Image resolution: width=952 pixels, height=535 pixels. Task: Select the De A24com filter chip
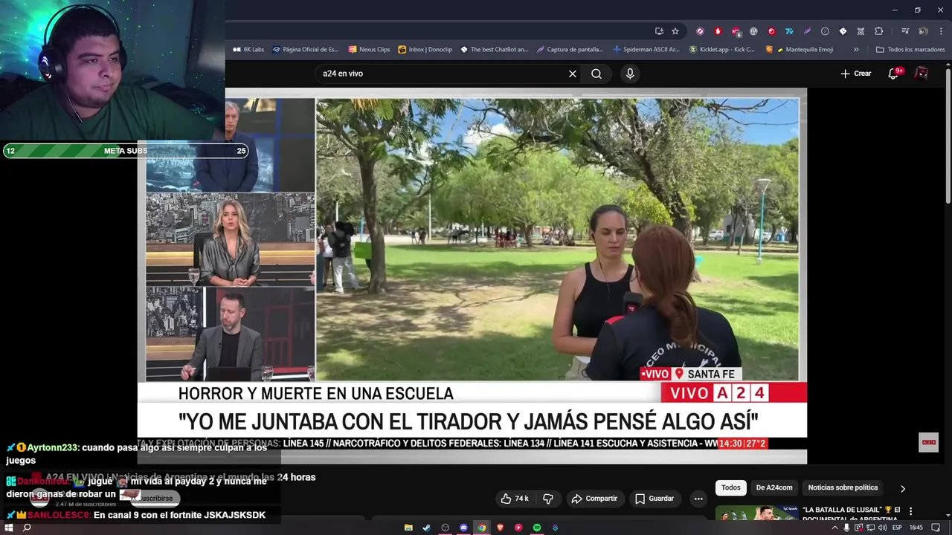(x=774, y=487)
